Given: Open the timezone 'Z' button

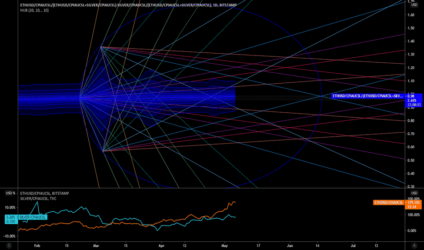Looking at the screenshot, I should tap(9, 245).
